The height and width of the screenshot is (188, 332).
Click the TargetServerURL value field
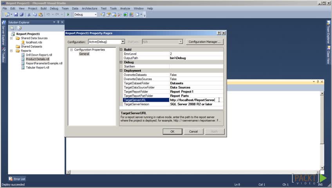(196, 100)
